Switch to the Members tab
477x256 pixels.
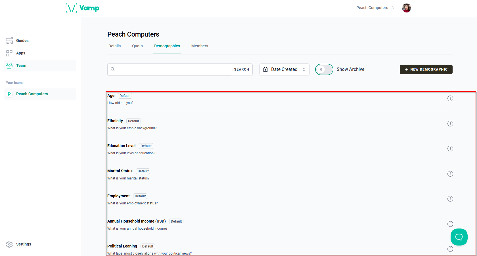point(200,46)
